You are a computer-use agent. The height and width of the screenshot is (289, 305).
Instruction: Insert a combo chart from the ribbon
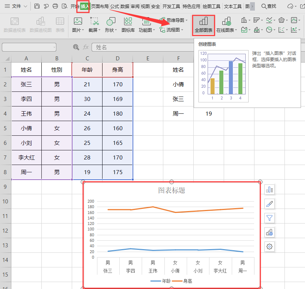pyautogui.click(x=257, y=30)
